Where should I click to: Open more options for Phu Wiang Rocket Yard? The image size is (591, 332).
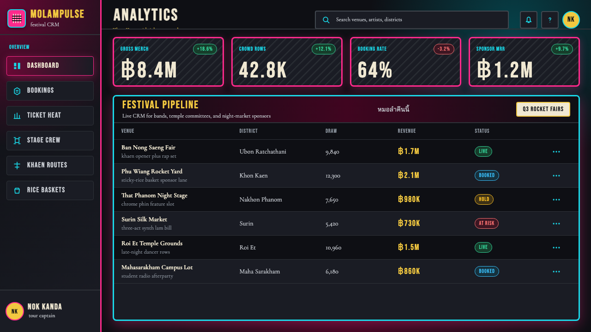tap(556, 176)
